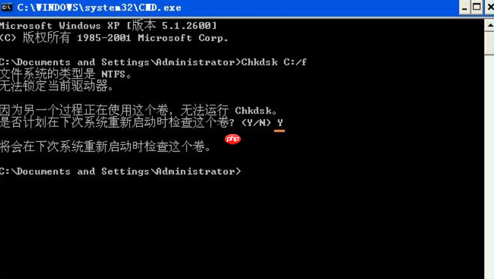
Task: Click the Microsoft Windows XP header text
Action: point(60,25)
